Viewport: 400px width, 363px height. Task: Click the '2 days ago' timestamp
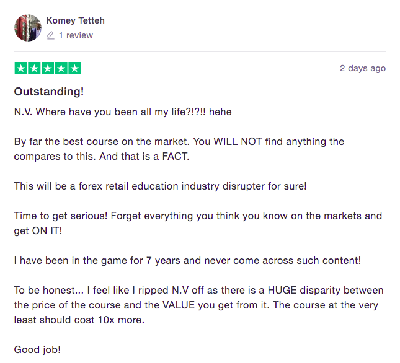(362, 68)
